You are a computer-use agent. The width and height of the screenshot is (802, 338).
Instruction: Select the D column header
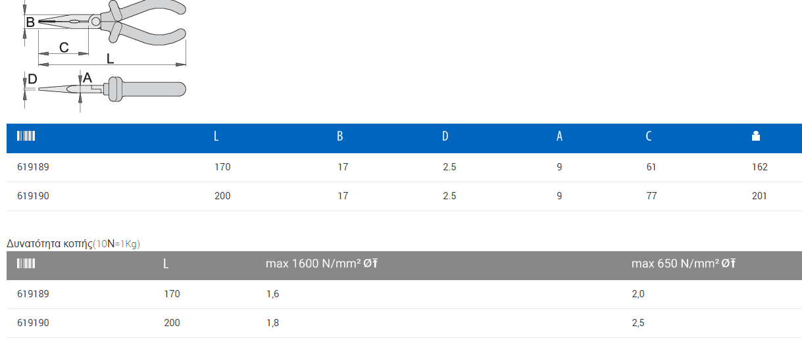click(x=445, y=137)
